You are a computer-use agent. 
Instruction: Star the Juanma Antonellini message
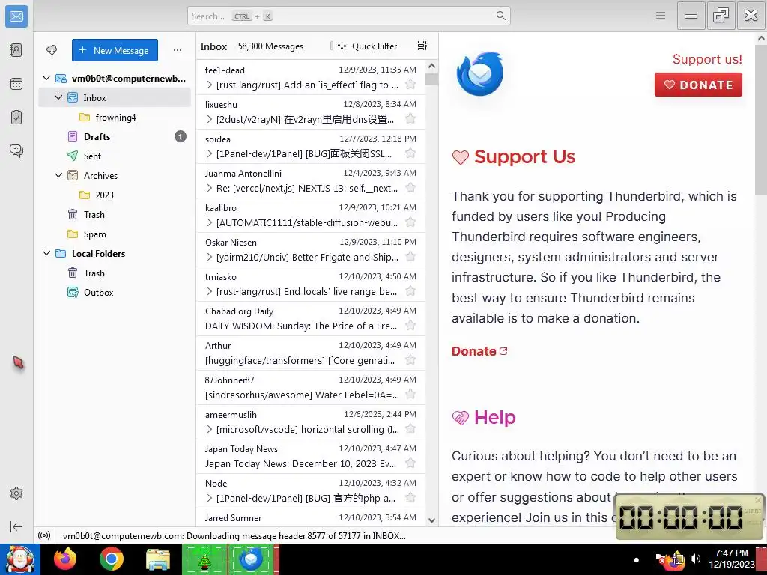tap(410, 188)
